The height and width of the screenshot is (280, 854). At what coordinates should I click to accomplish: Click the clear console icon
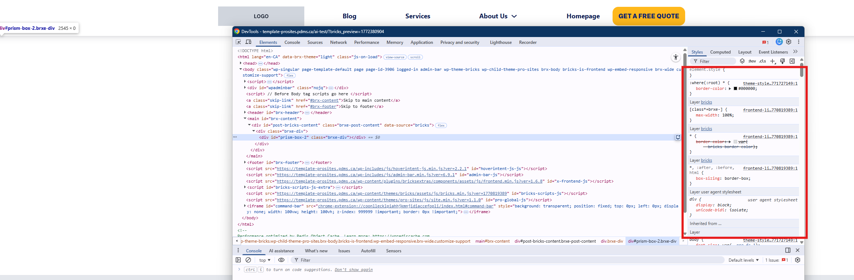248,260
